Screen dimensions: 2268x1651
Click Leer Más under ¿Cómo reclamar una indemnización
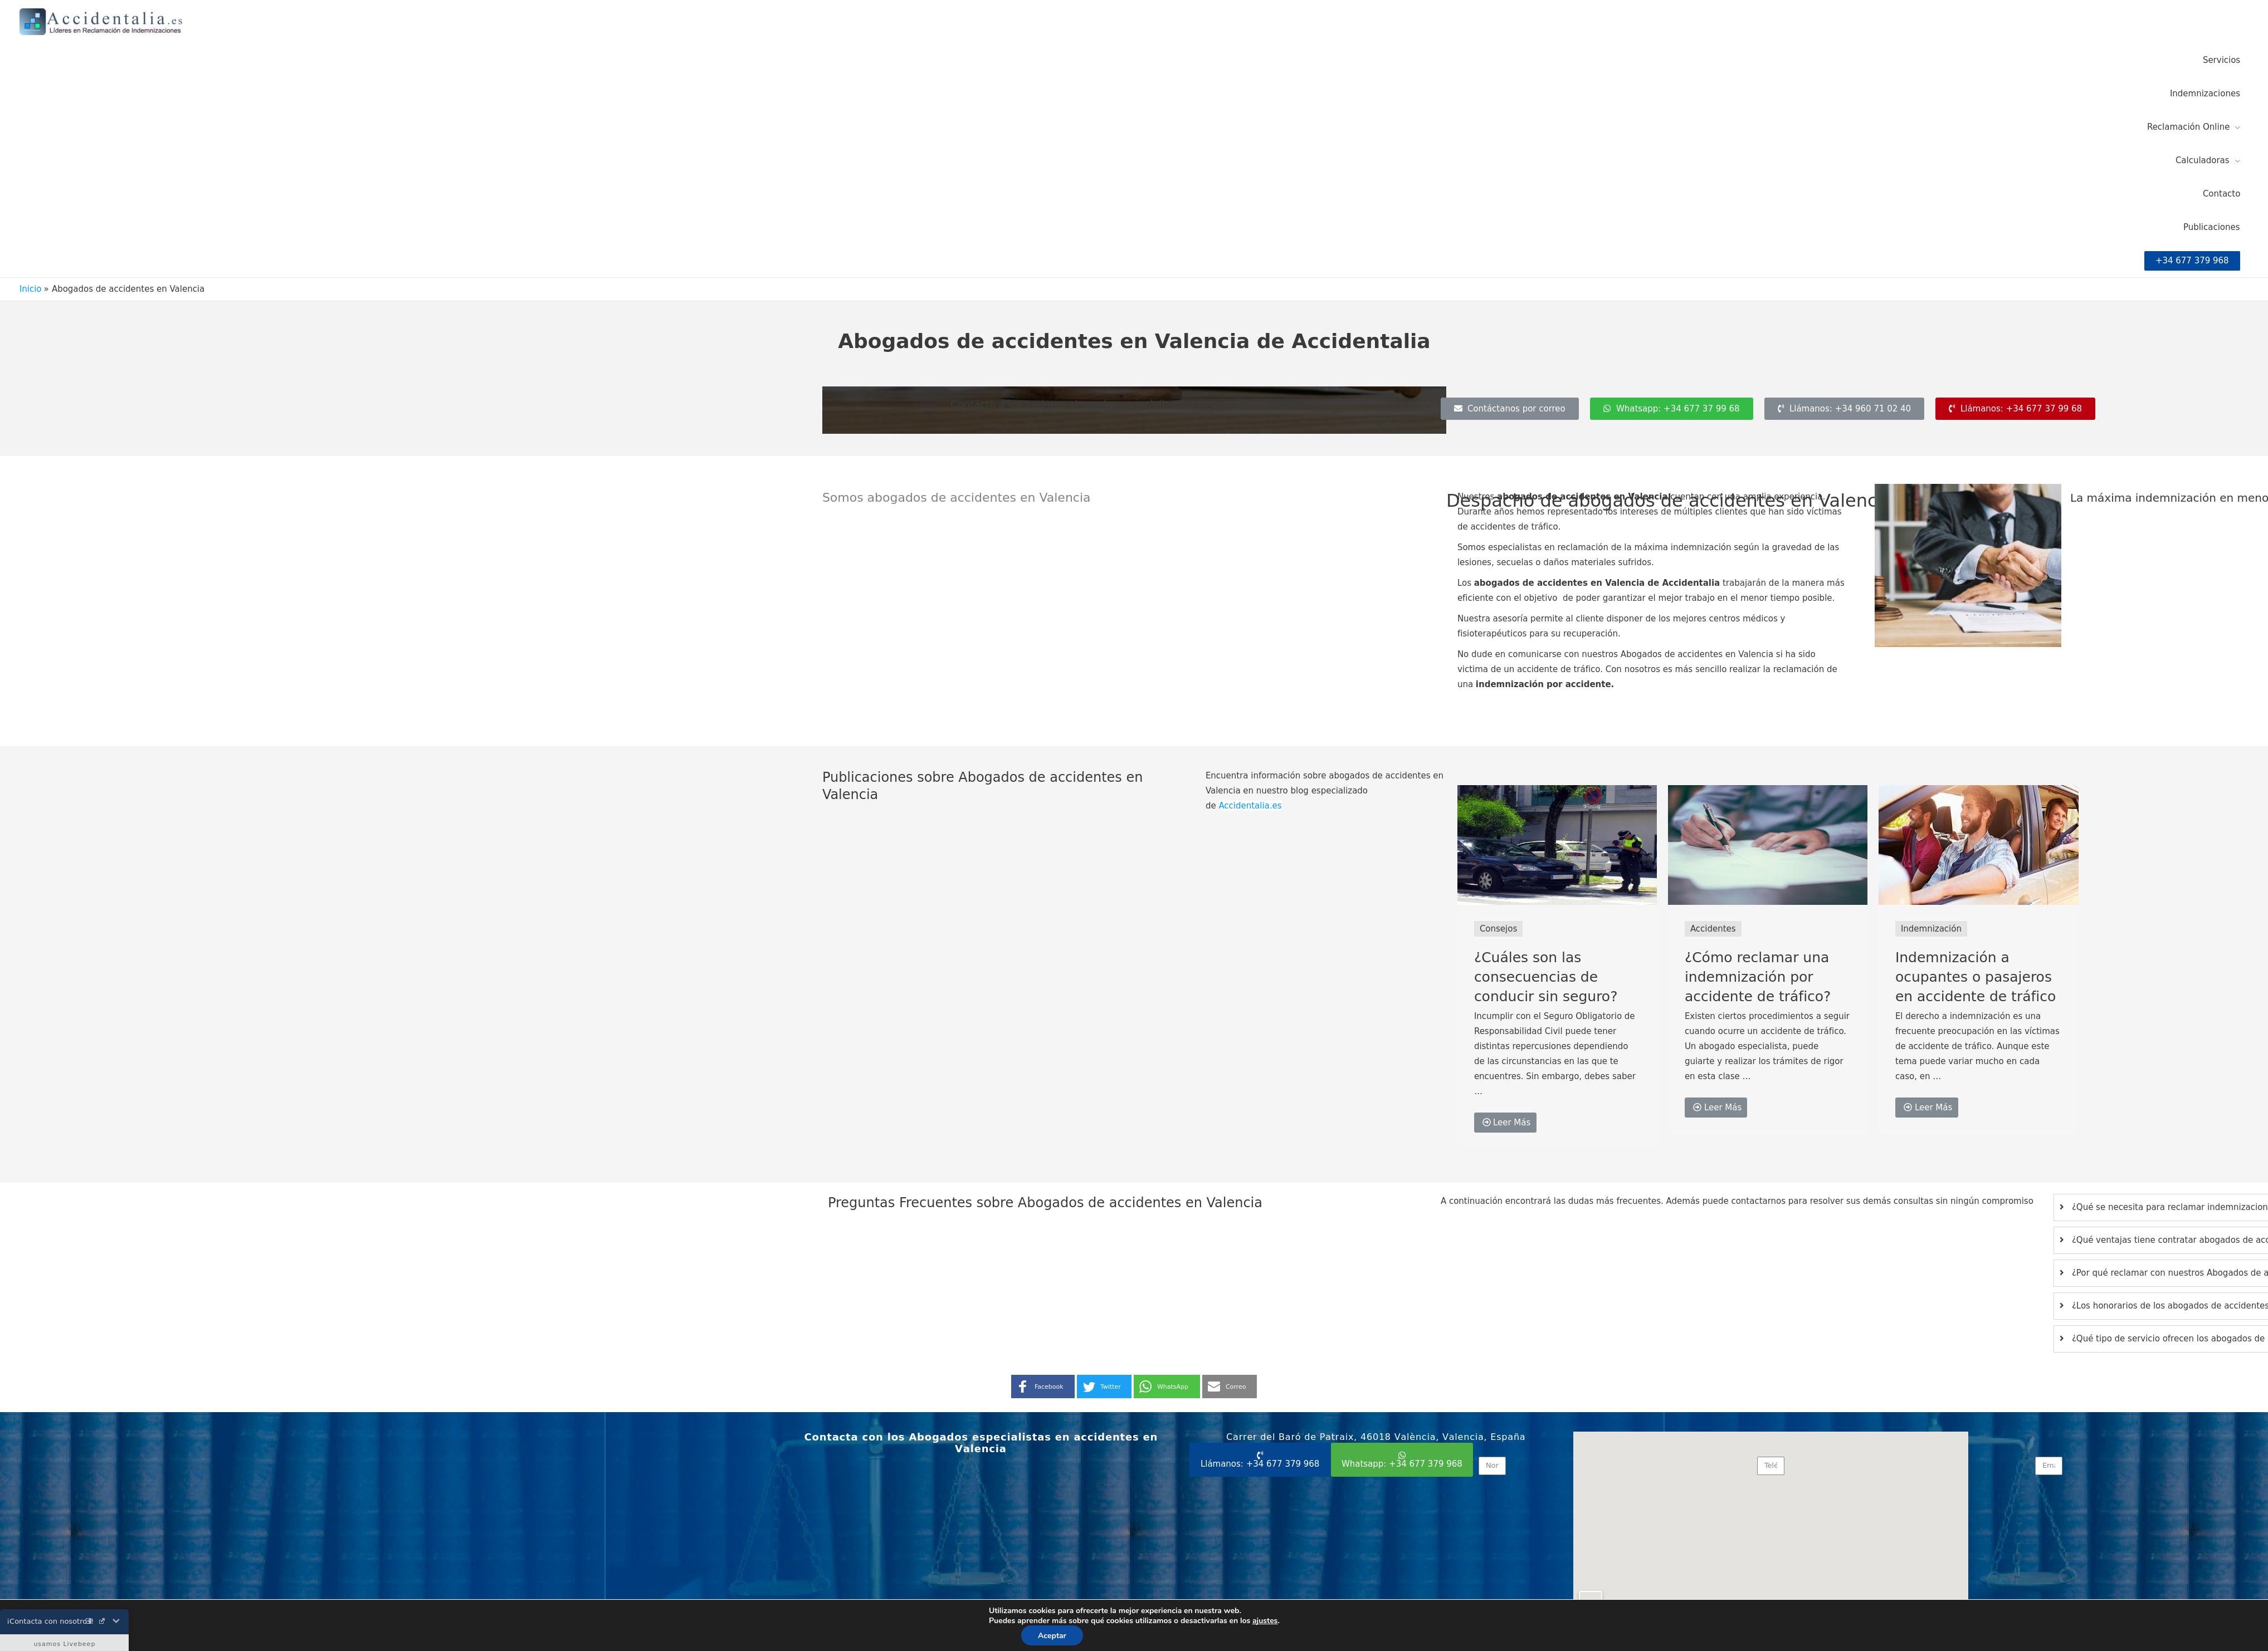1715,1108
